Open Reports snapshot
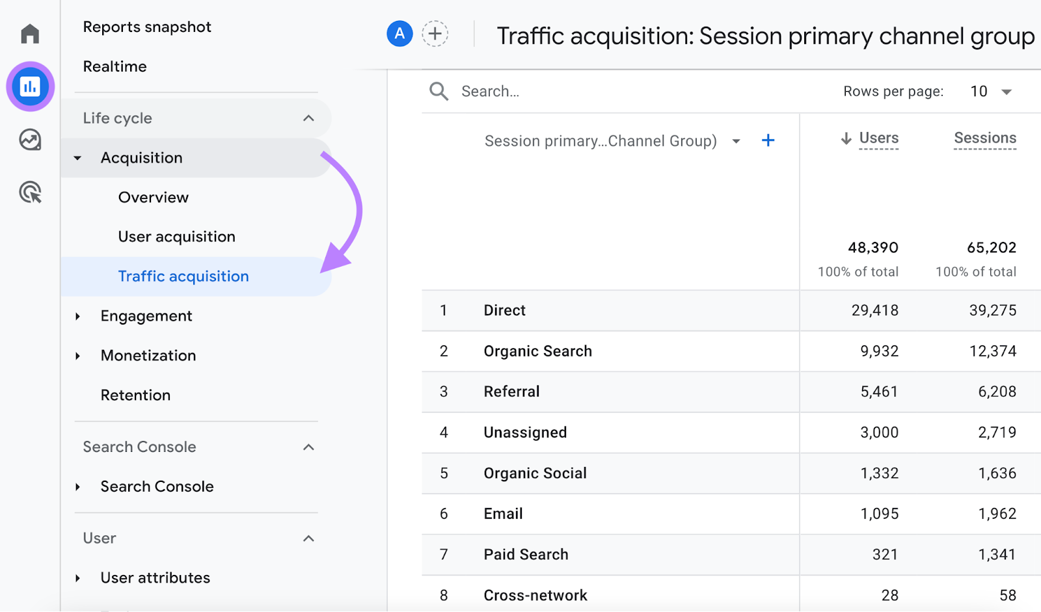 (x=147, y=27)
